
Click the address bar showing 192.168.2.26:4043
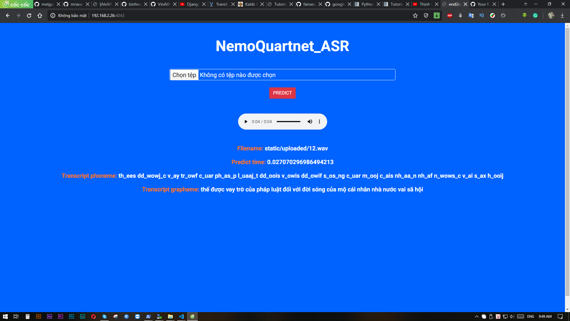point(108,15)
